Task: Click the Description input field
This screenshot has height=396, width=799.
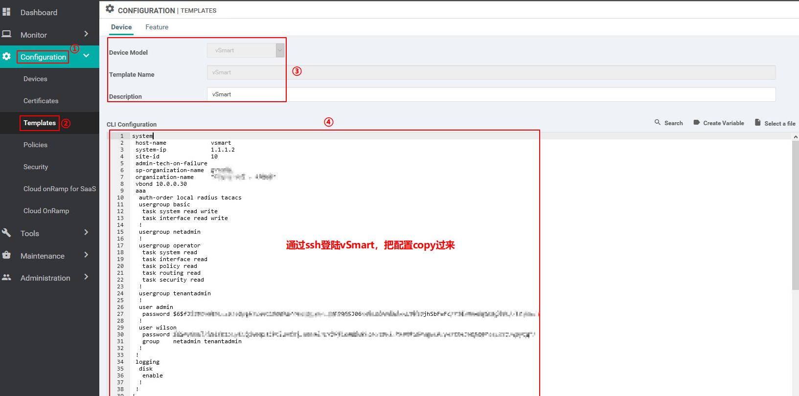Action: (491, 94)
